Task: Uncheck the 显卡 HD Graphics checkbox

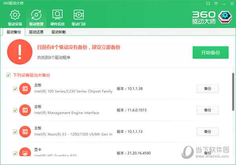Action: tap(15, 153)
